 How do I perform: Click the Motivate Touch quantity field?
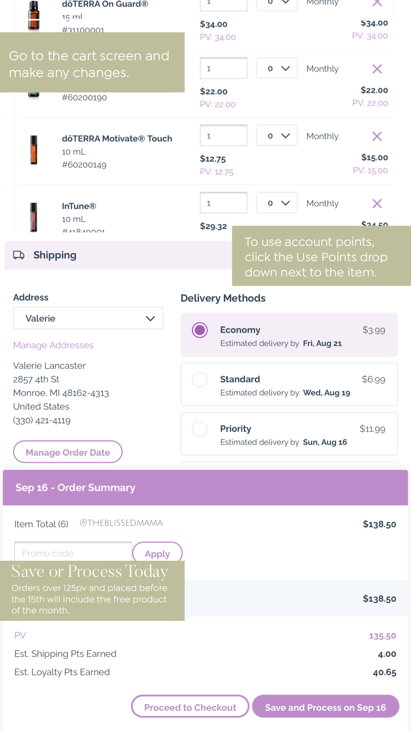coord(223,136)
